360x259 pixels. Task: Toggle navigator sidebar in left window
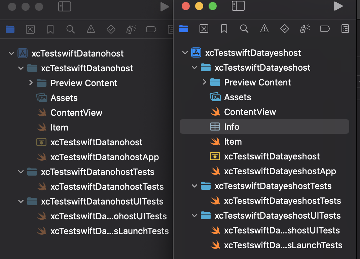coord(65,6)
